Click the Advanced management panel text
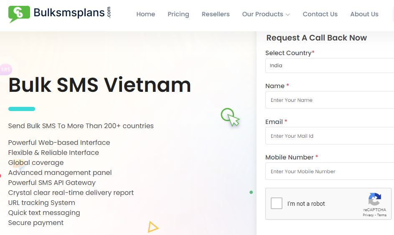The image size is (394, 235). click(x=60, y=173)
